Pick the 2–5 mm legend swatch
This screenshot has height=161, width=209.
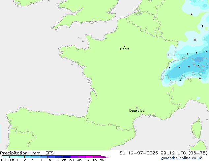tap(28, 157)
